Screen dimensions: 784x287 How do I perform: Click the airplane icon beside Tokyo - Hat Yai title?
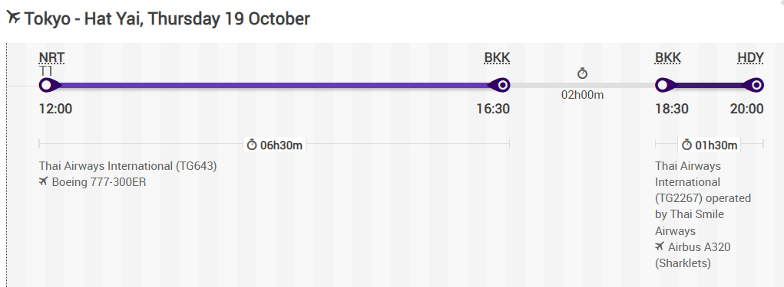point(14,18)
